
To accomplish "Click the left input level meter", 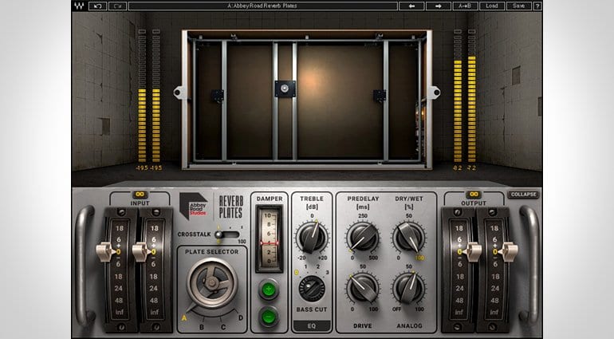I will pyautogui.click(x=142, y=96).
